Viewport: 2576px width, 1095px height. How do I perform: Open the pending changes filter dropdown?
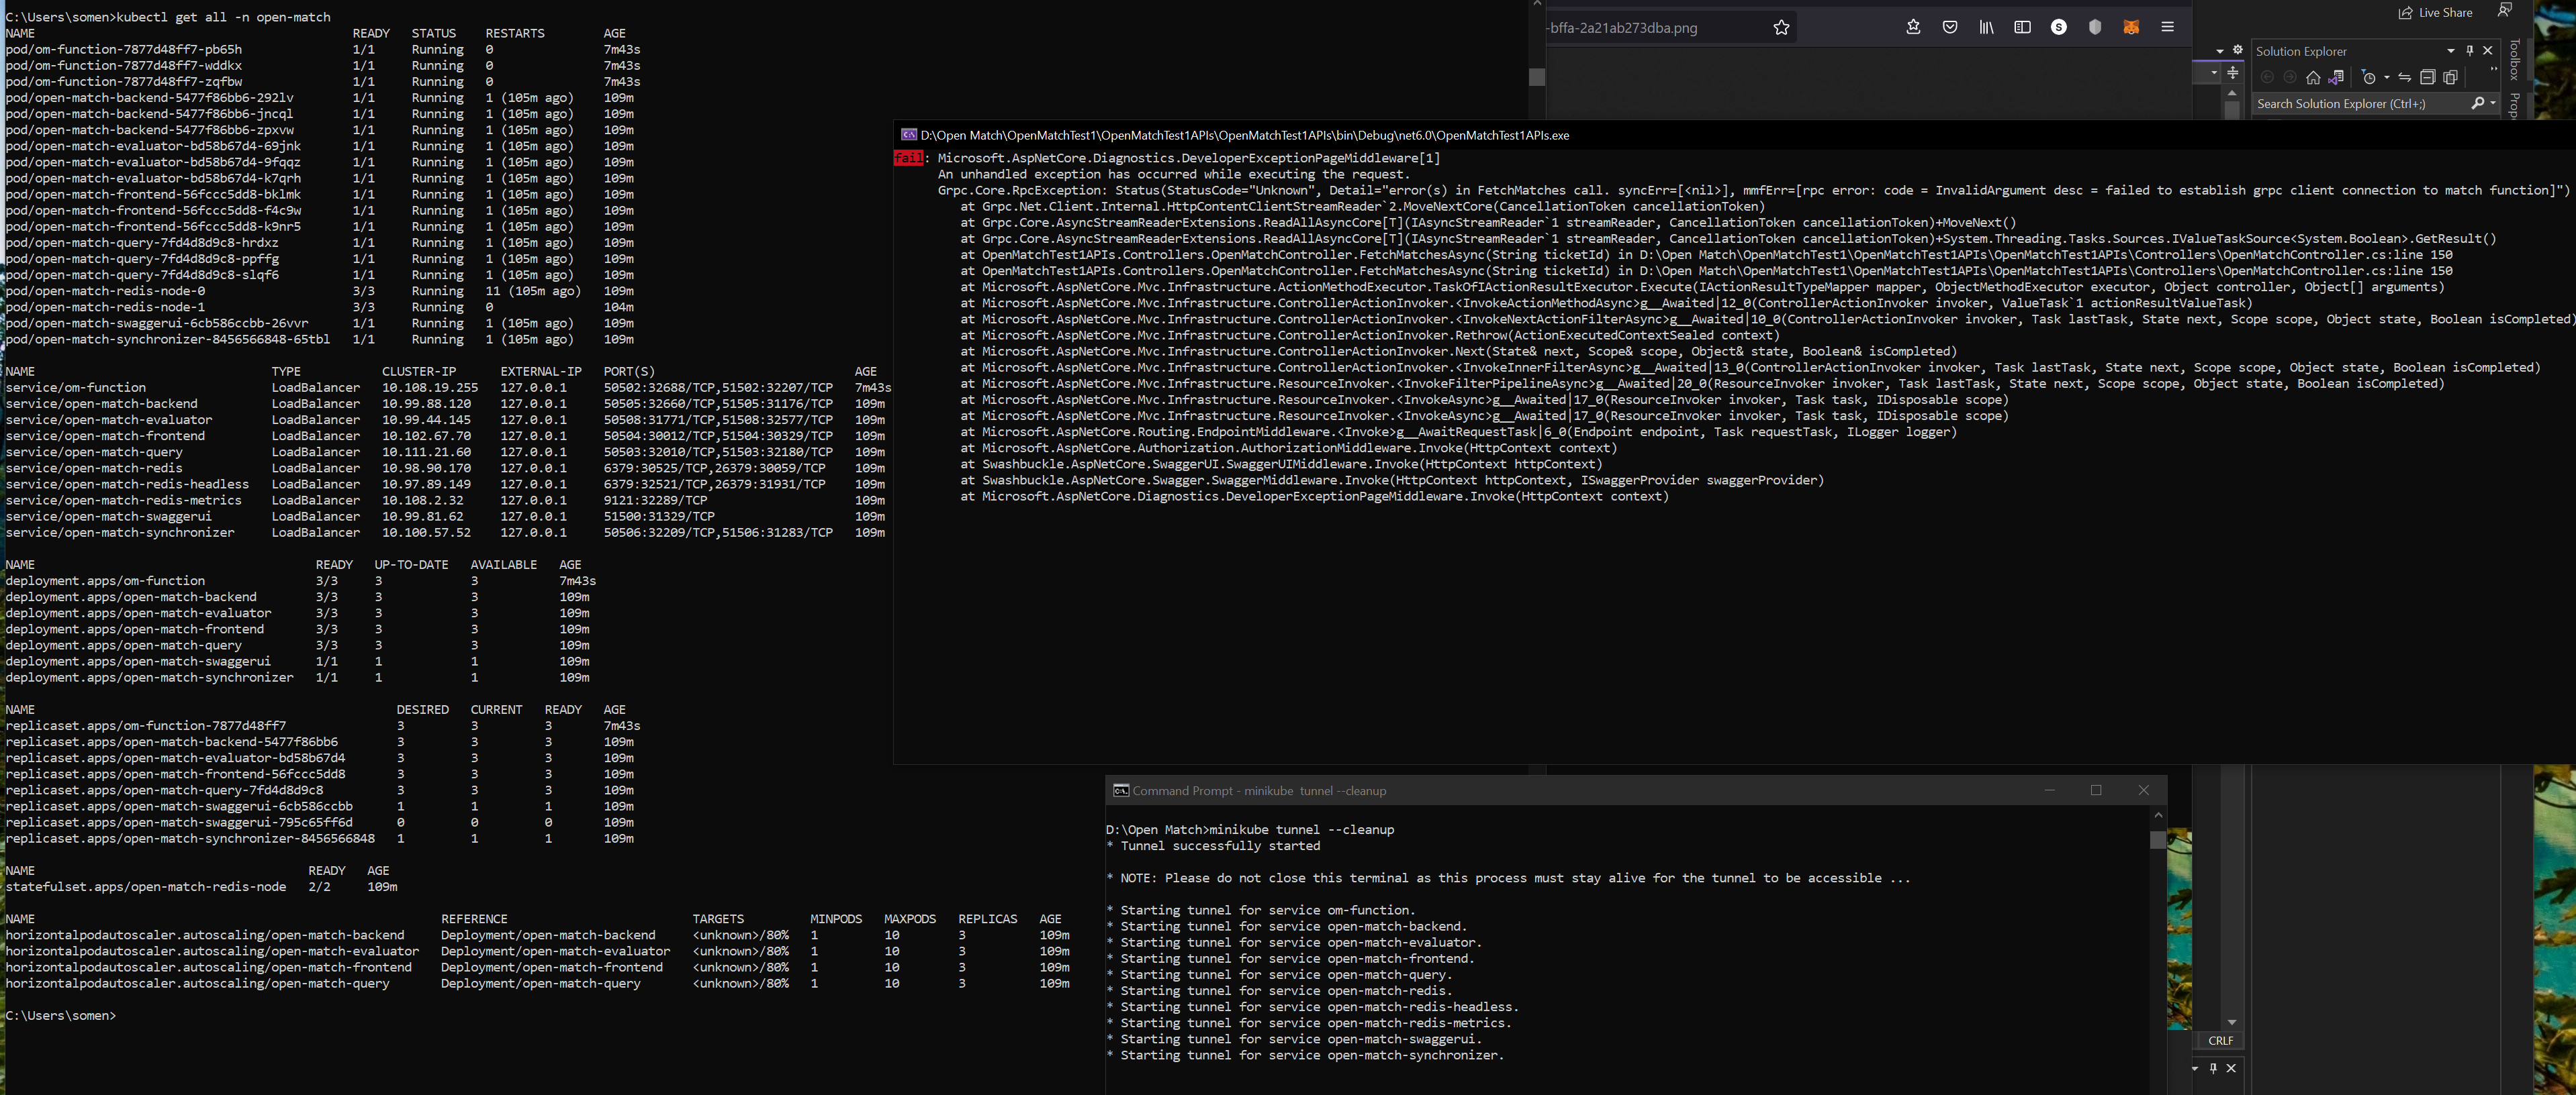click(x=2387, y=79)
